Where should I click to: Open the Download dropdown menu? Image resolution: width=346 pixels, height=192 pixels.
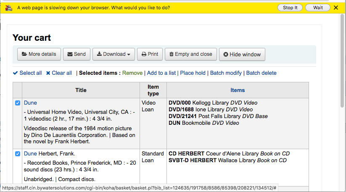[x=113, y=54]
